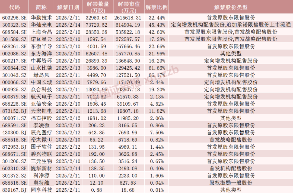The height and width of the screenshot is (193, 293).
Task: Click the name 华灿光电
Action: point(41,25)
